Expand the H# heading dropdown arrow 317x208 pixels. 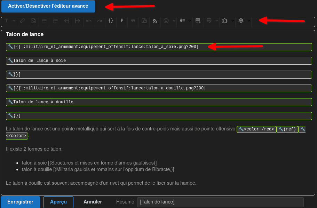(x=190, y=21)
